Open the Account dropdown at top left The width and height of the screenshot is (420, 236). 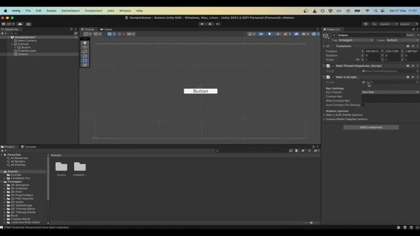tap(8, 24)
